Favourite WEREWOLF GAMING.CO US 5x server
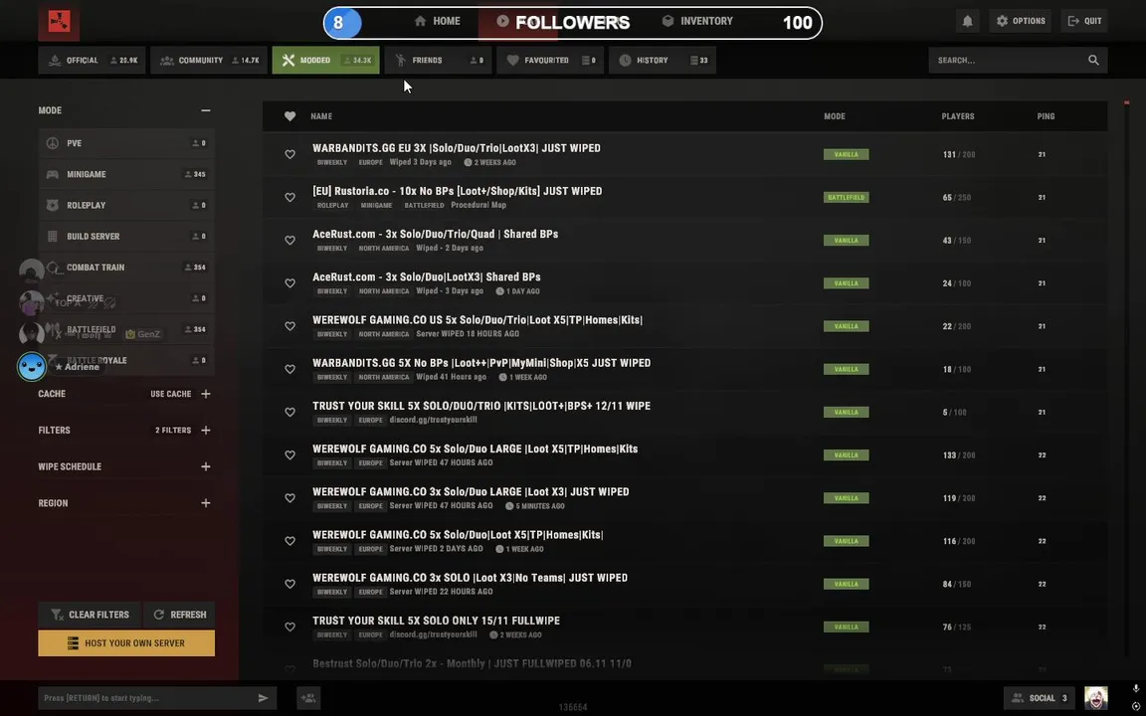 pos(290,326)
